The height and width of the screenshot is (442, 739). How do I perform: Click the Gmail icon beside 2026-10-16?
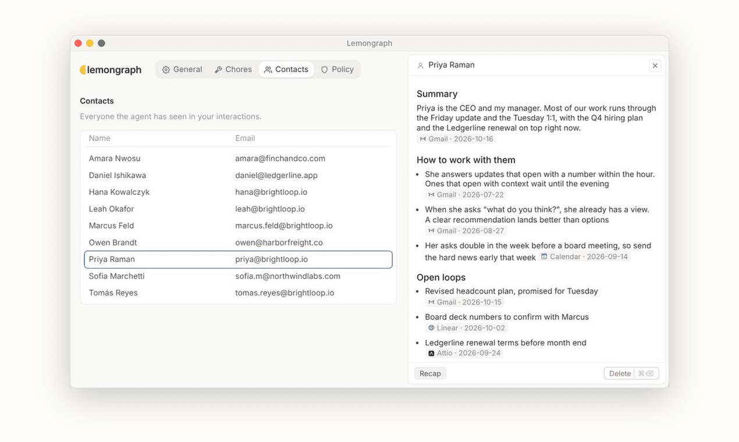tap(422, 139)
